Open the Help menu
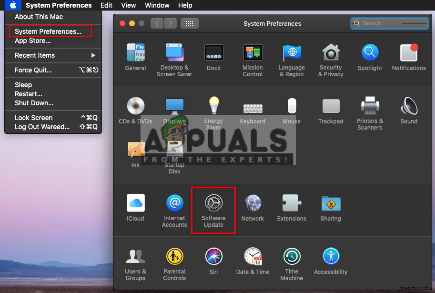The height and width of the screenshot is (293, 435). [185, 5]
